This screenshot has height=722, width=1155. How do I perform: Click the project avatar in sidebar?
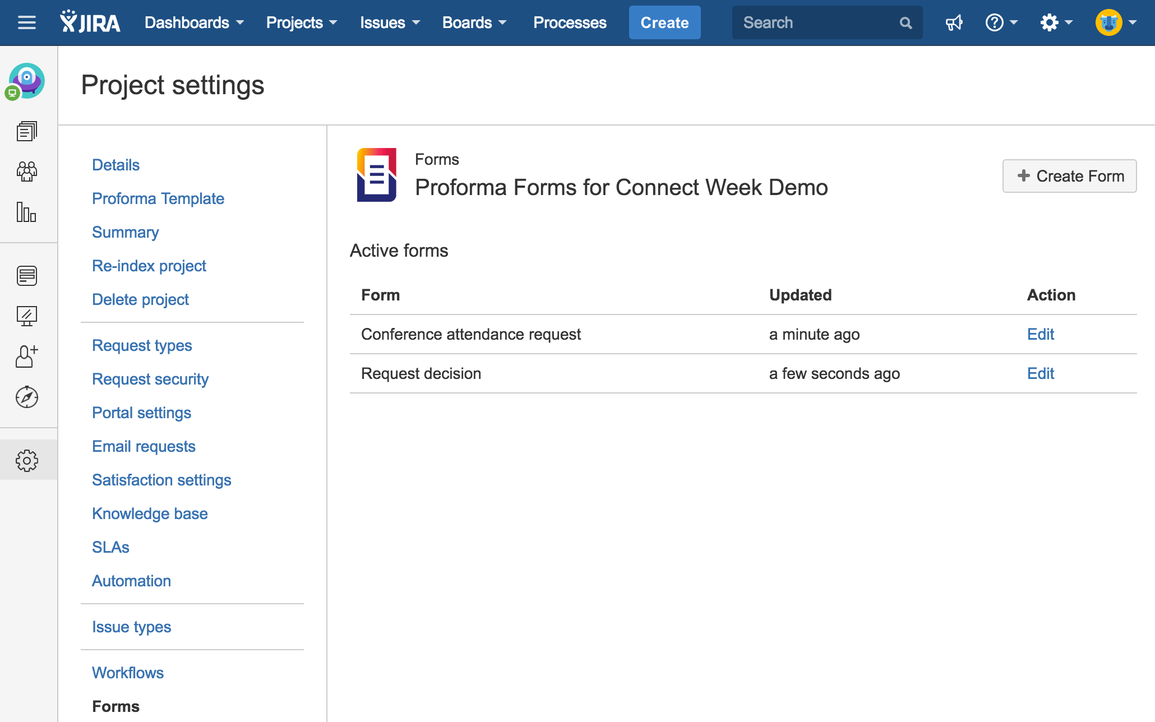[26, 81]
